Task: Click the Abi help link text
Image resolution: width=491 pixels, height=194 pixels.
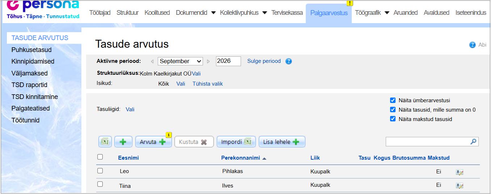Action: coord(482,45)
